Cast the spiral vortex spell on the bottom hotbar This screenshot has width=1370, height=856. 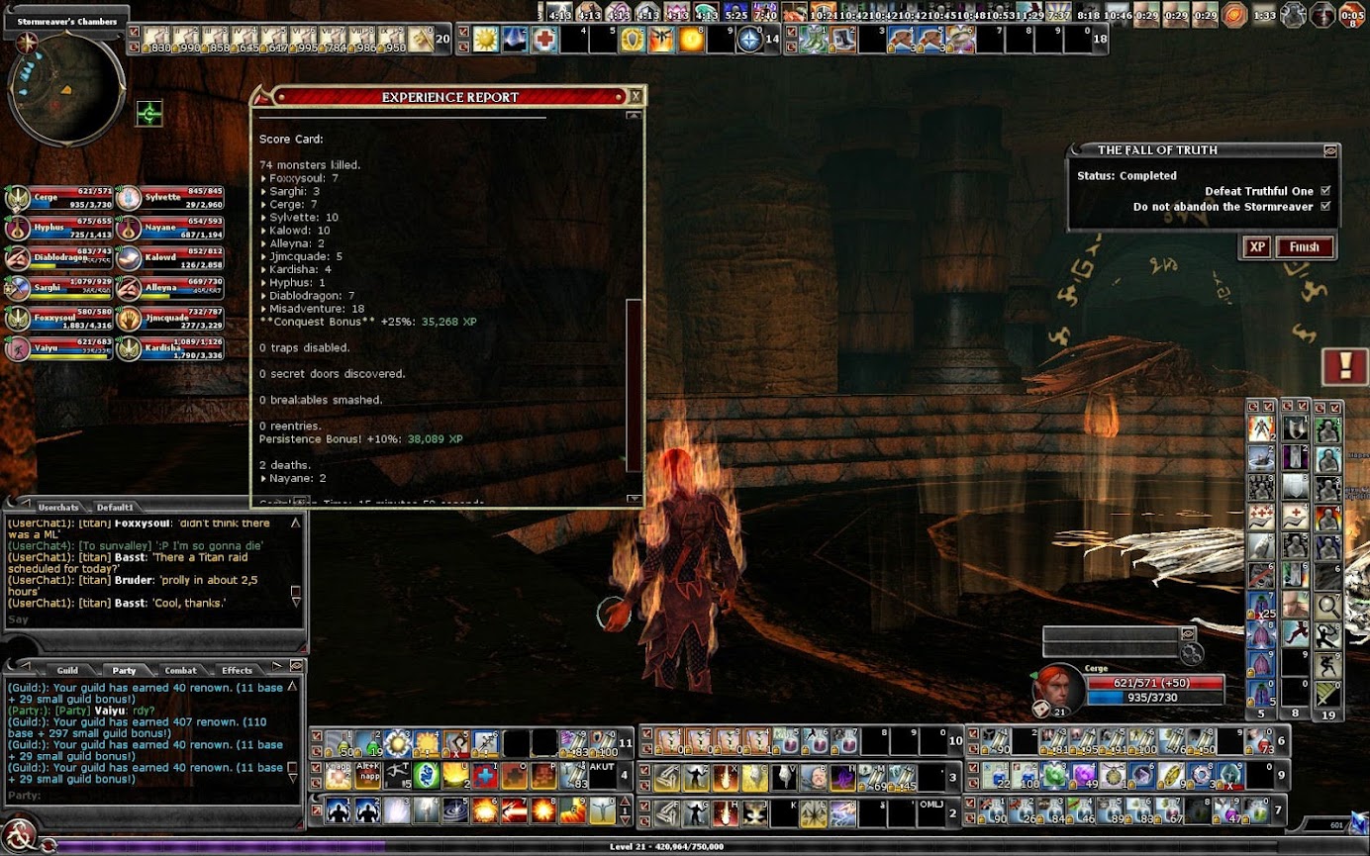coord(455,811)
